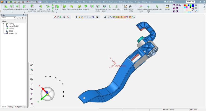Pin the Prvky panel
Image resolution: width=206 pixels, height=111 pixels.
click(24, 15)
